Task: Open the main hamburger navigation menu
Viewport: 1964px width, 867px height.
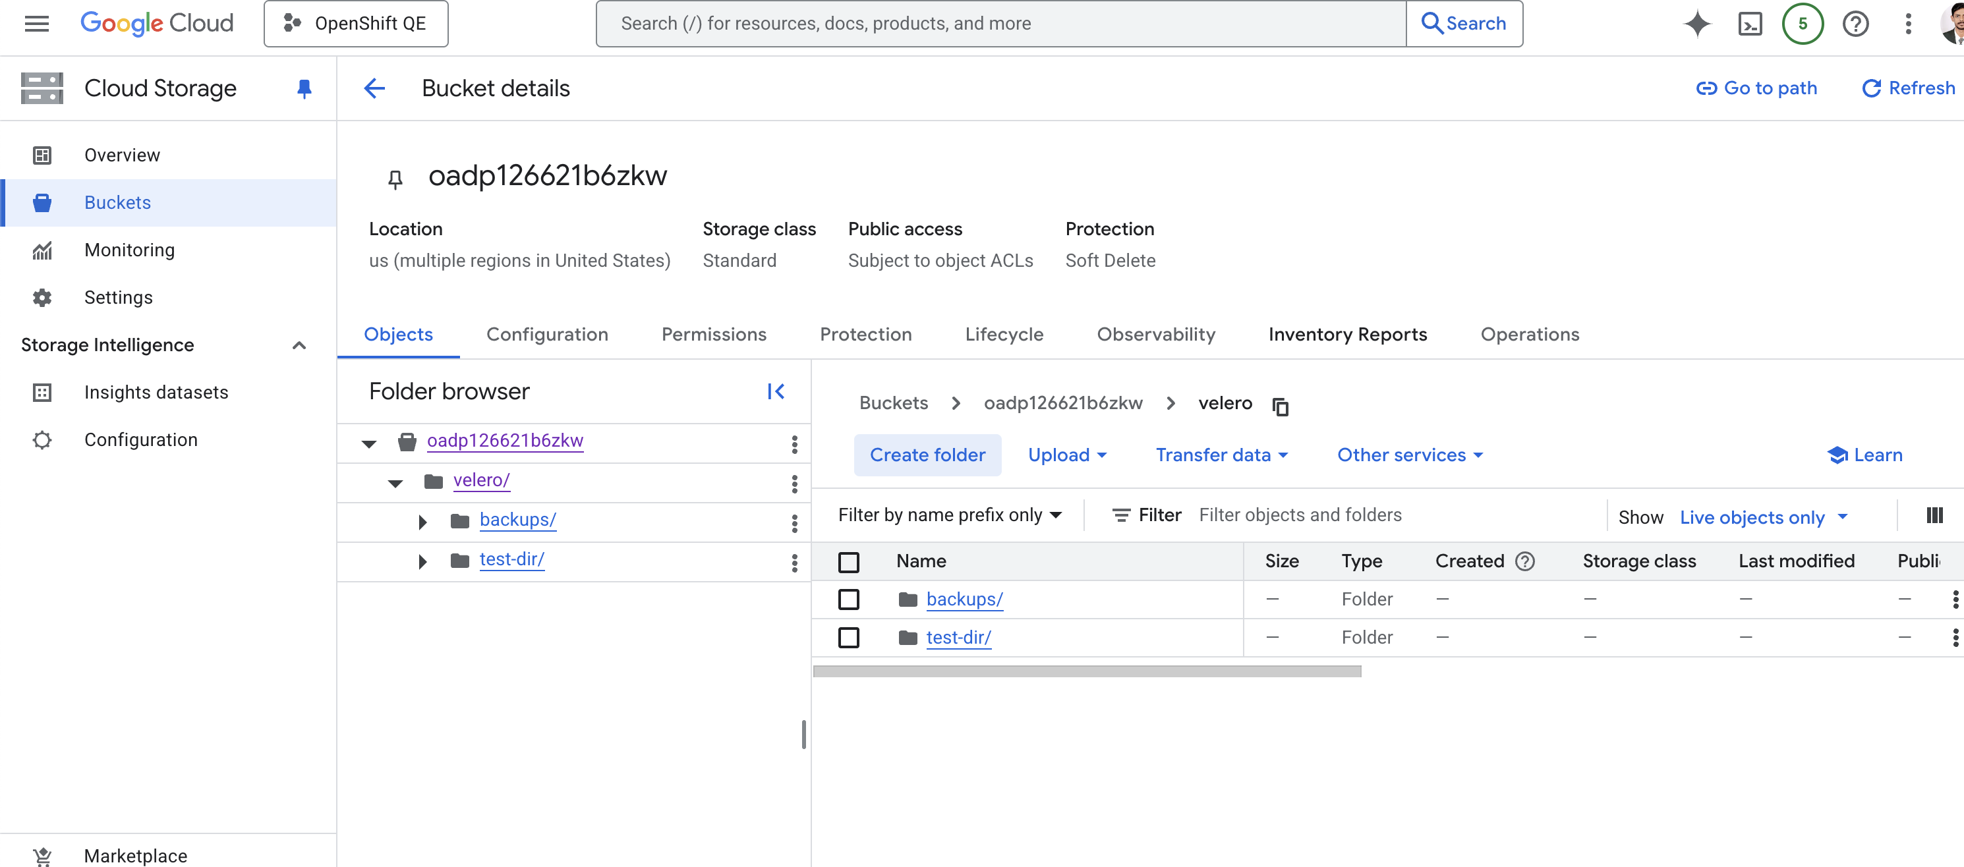Action: [37, 24]
